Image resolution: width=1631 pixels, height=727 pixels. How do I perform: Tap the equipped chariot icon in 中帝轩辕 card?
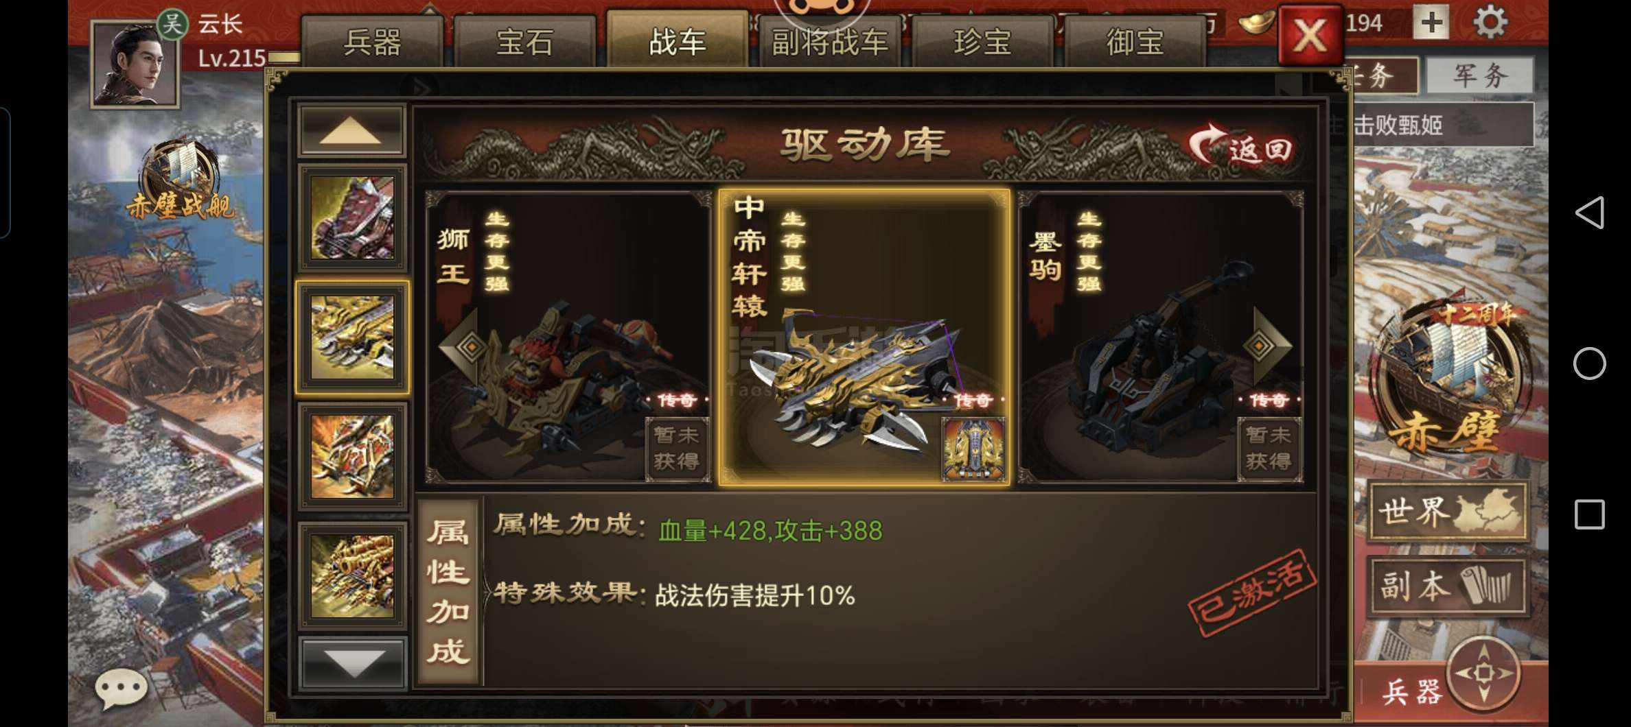click(x=973, y=449)
